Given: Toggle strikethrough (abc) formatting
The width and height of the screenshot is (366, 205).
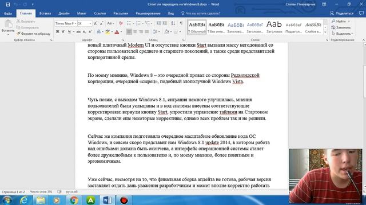Looking at the screenshot, I should (x=78, y=32).
